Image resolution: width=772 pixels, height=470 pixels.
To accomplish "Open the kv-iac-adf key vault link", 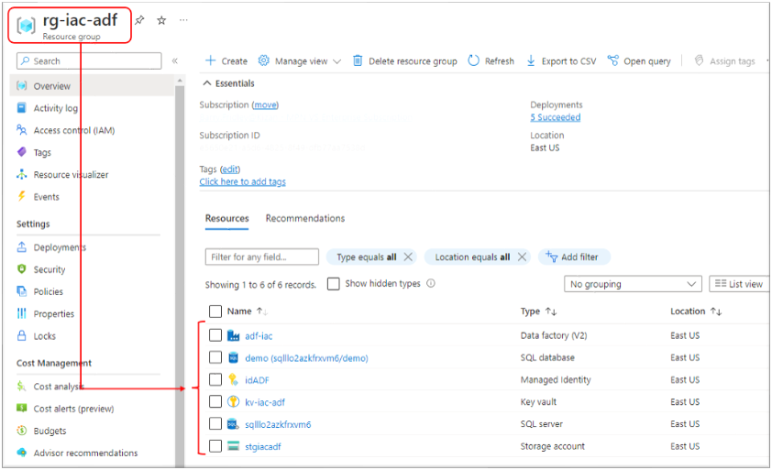I will [x=265, y=402].
